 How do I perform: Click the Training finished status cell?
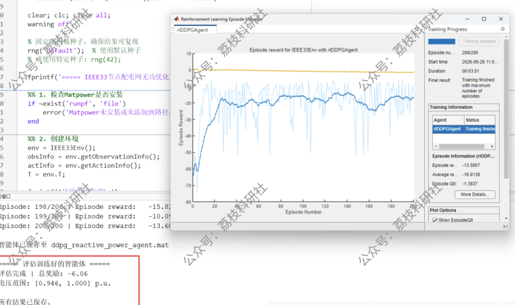(480, 129)
